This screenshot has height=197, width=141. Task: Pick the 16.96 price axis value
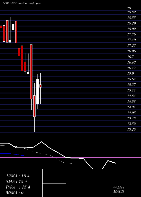[x=131, y=51]
